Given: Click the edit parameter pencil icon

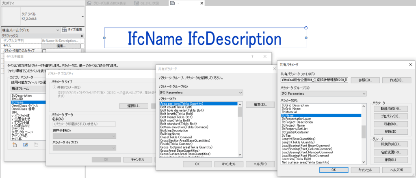Looking at the screenshot, I should (26, 145).
